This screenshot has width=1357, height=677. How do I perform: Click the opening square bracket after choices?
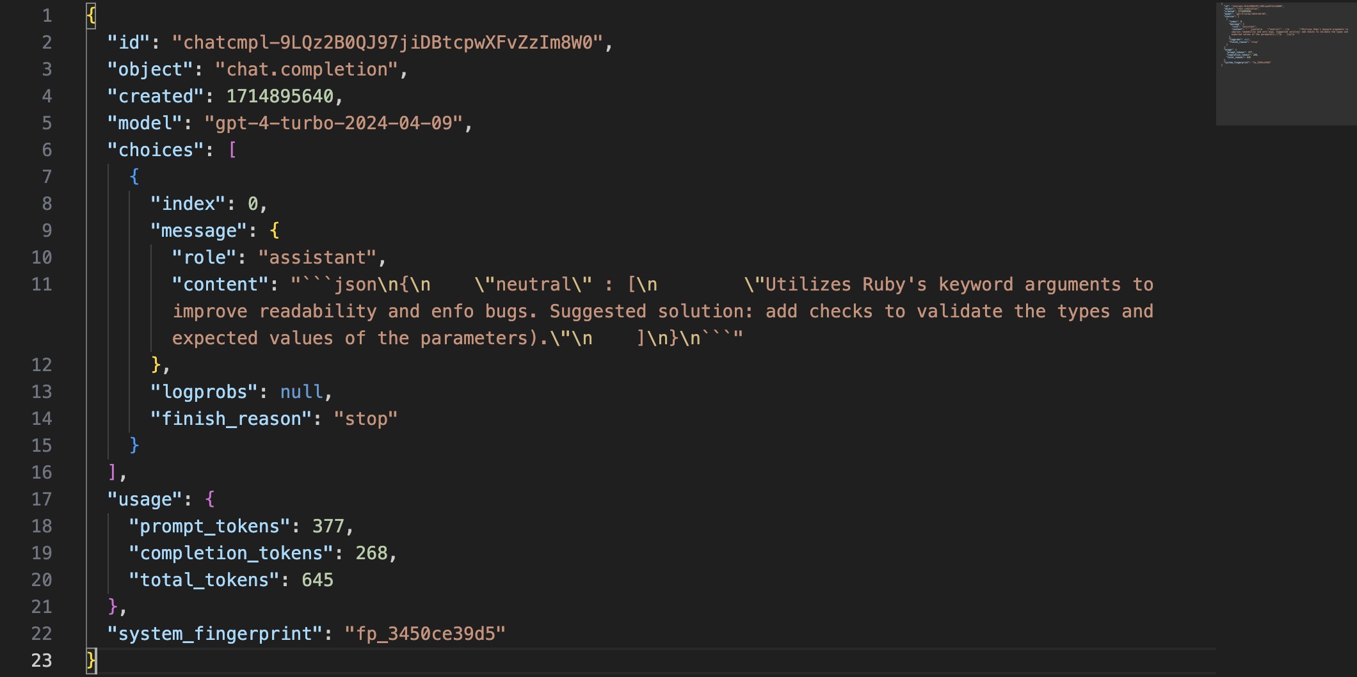[x=232, y=150]
